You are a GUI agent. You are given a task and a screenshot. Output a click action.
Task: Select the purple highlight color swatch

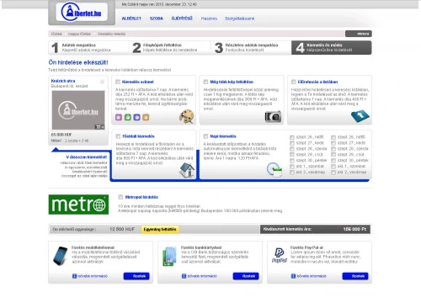(119, 117)
